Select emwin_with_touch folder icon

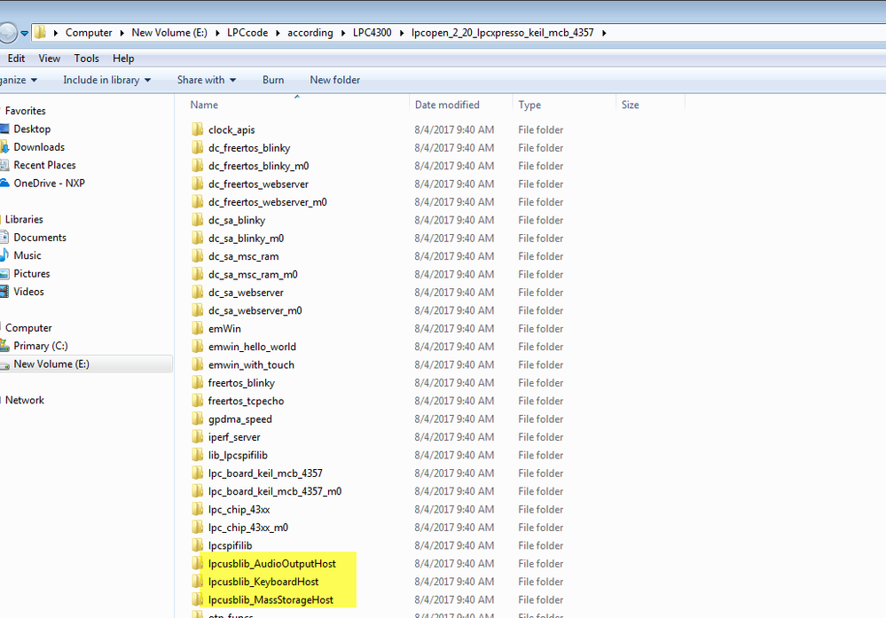(x=197, y=364)
